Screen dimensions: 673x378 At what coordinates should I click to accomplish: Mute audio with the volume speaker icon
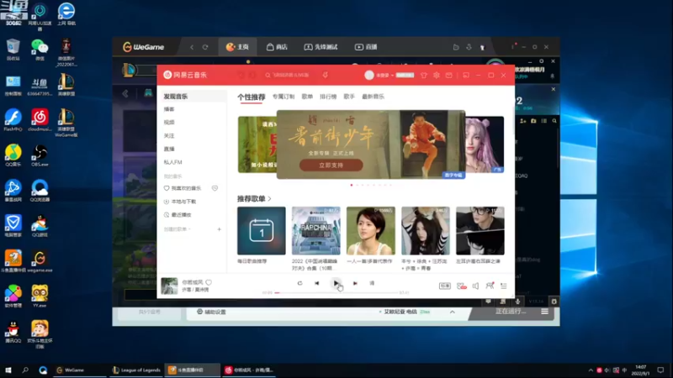point(475,286)
